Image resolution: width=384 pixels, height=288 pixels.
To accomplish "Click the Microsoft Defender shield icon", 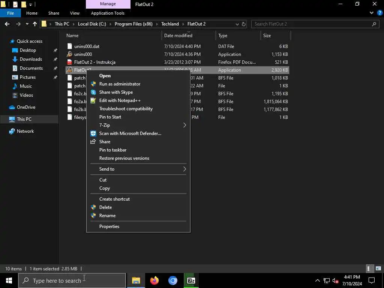I will point(93,133).
